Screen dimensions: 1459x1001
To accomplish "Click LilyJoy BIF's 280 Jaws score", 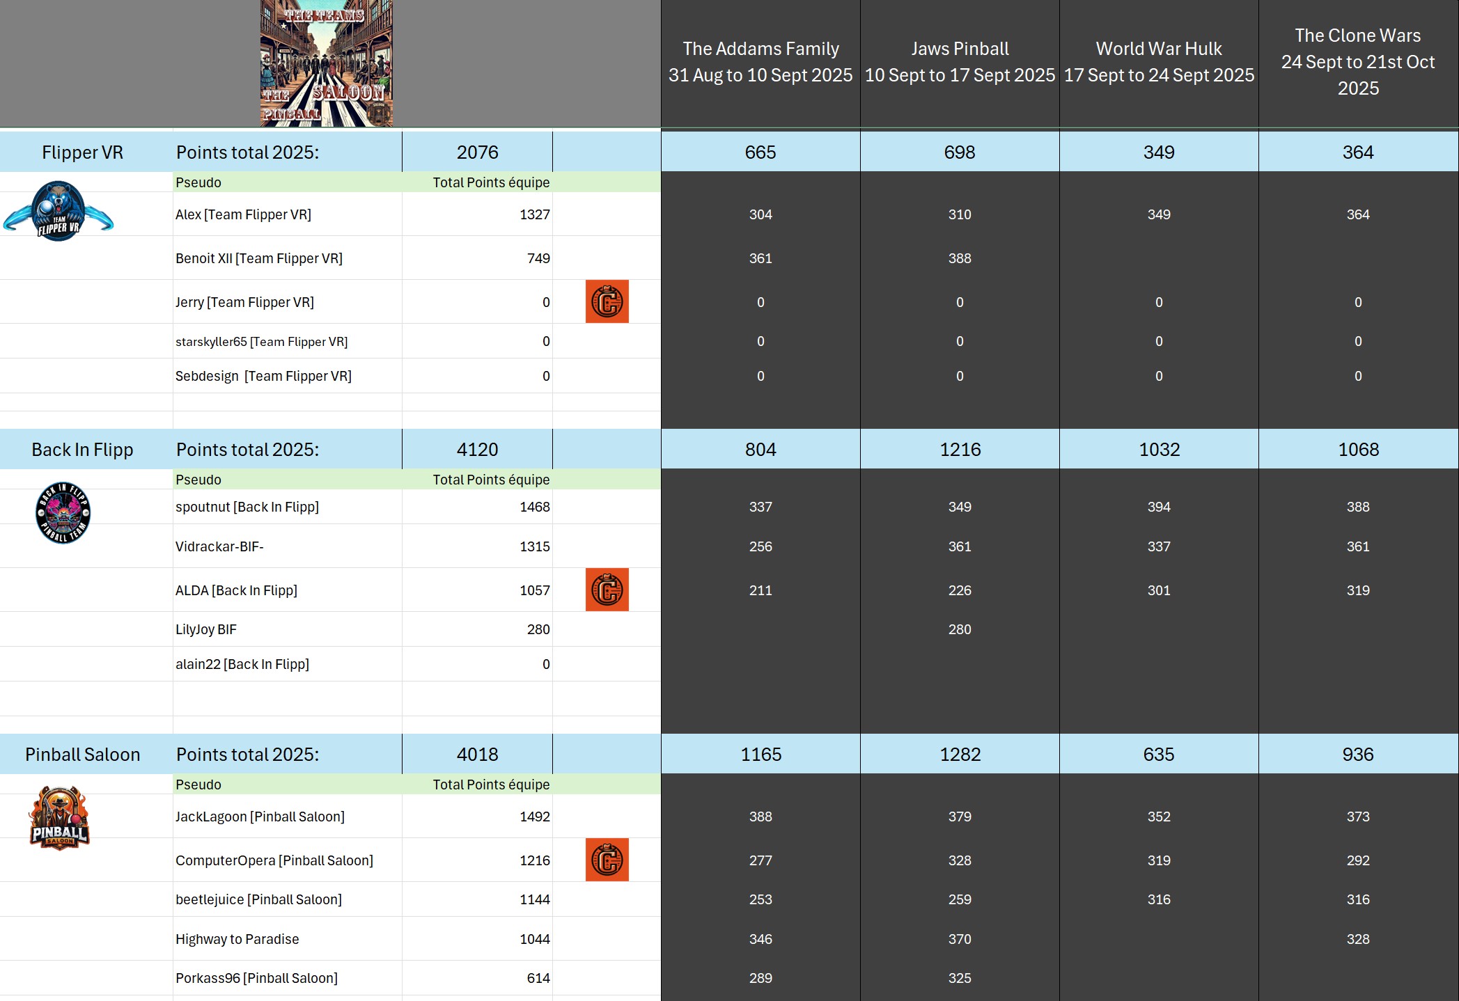I will [x=960, y=629].
